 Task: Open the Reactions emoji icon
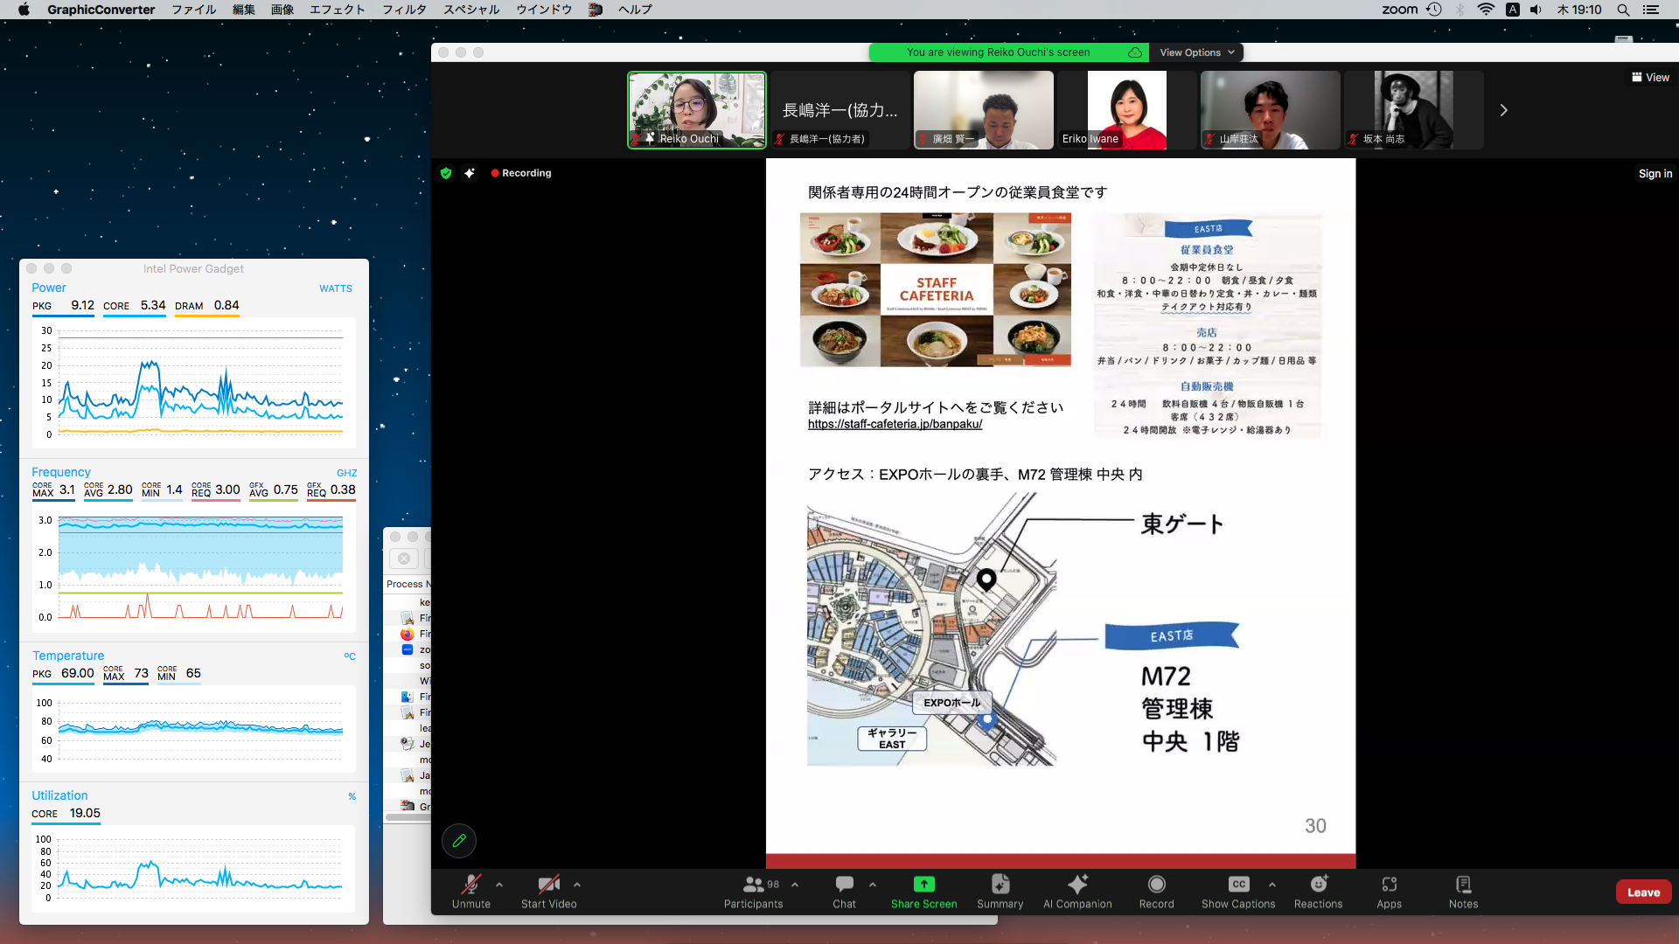pyautogui.click(x=1318, y=885)
